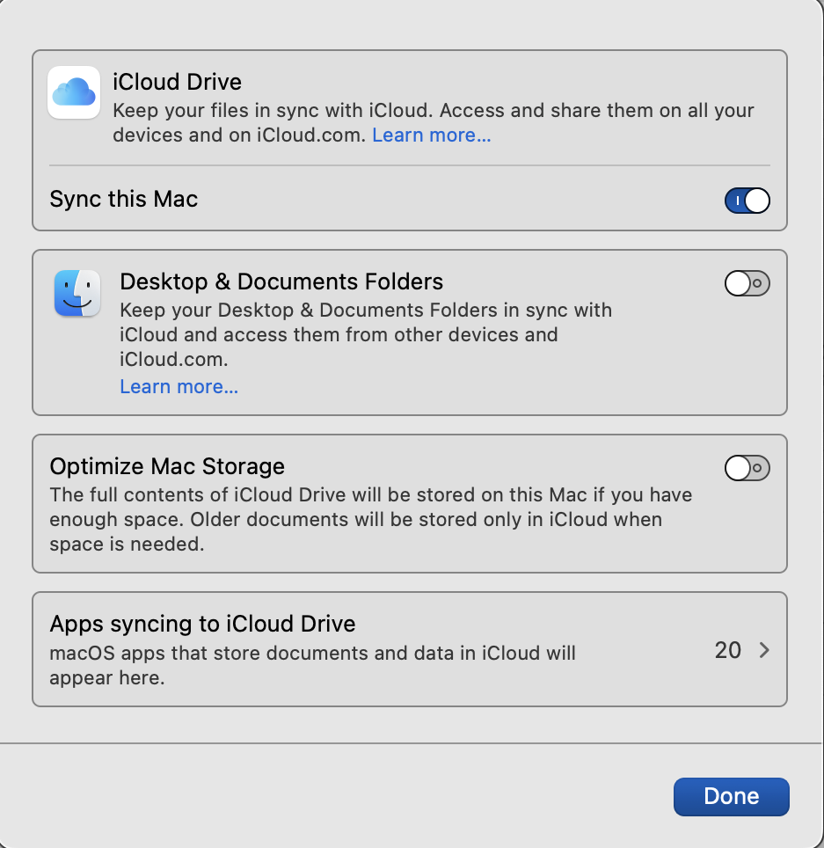
Task: Open Apps syncing to iCloud Drive row
Action: coord(409,649)
